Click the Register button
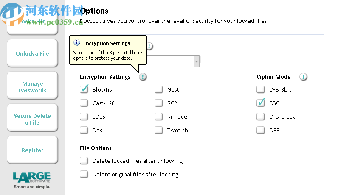This screenshot has height=195, width=338. 32,150
